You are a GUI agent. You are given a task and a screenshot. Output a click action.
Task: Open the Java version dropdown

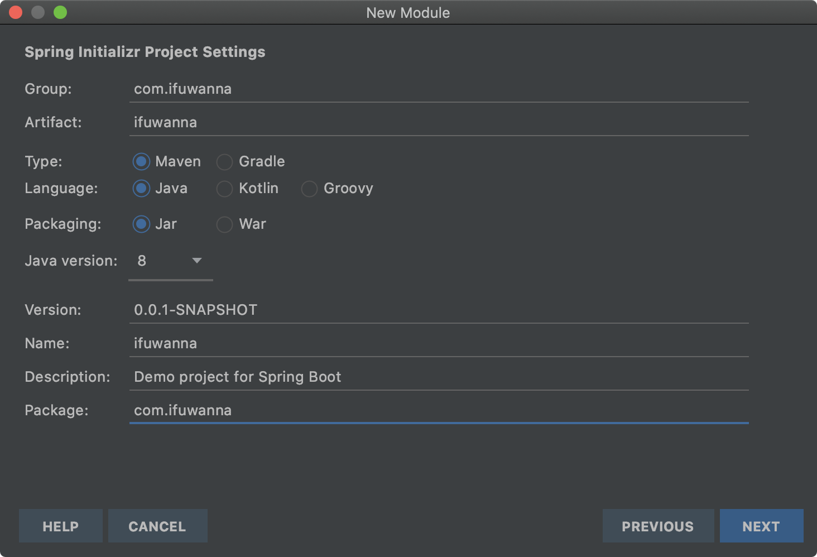point(171,261)
